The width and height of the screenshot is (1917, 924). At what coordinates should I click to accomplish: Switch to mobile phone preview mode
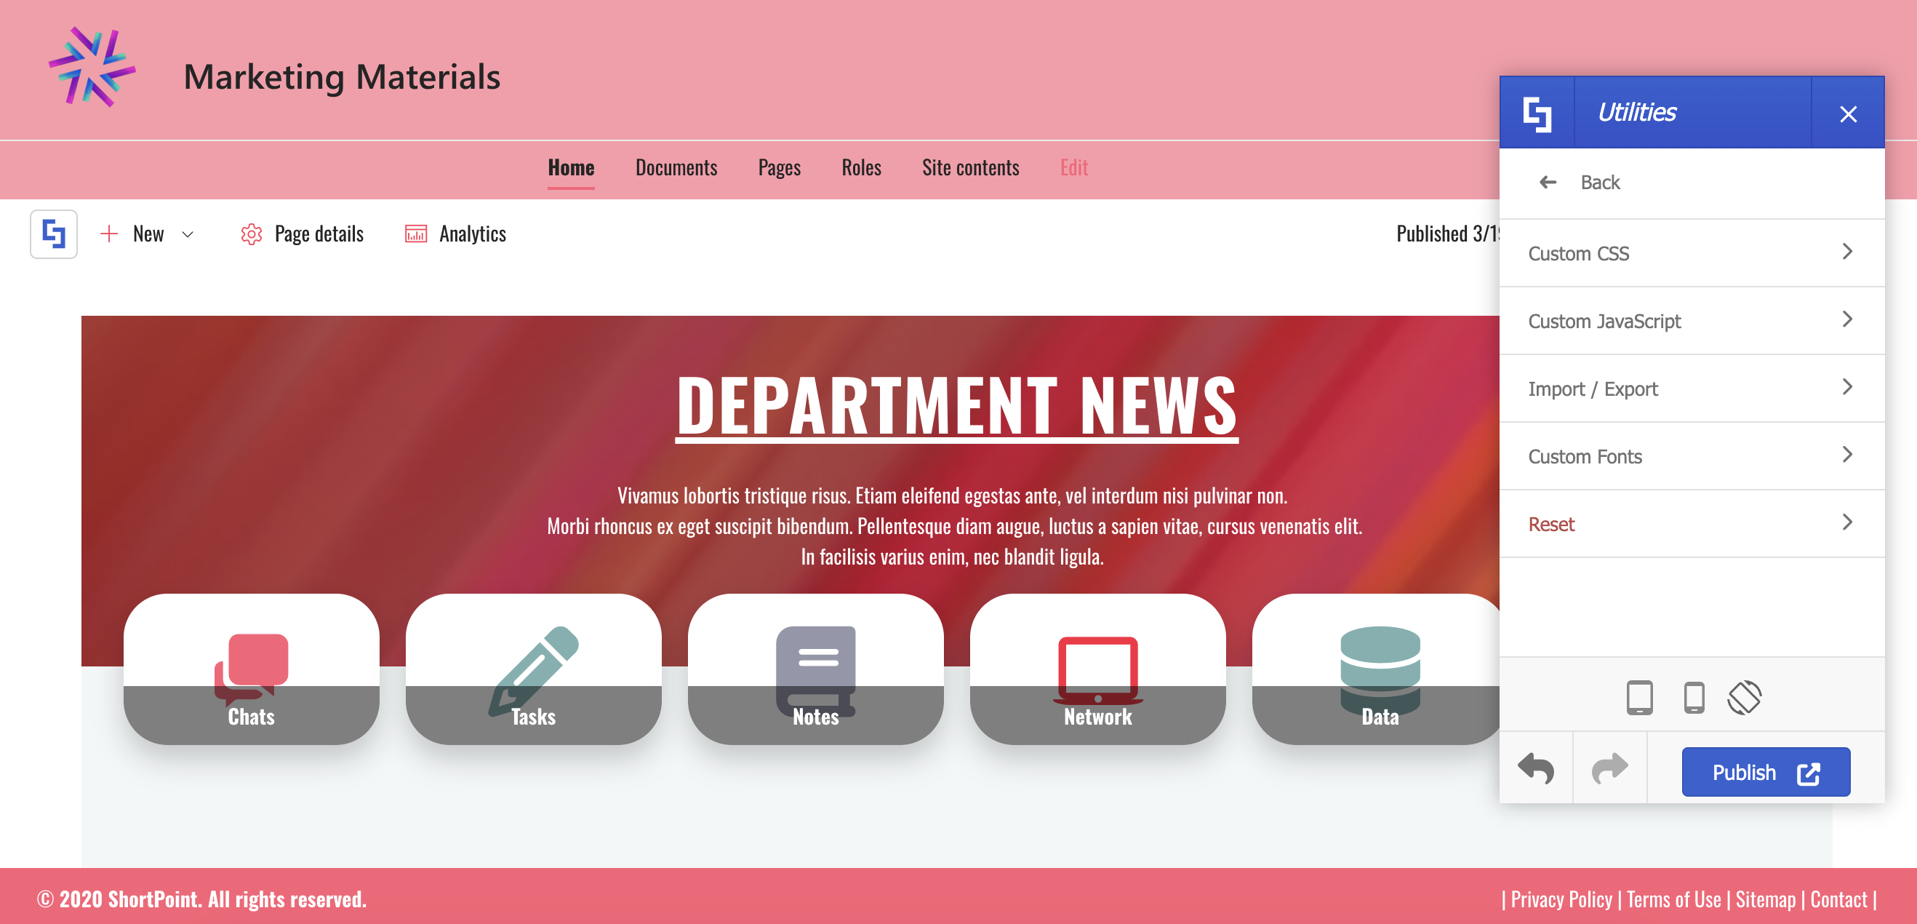click(1694, 698)
